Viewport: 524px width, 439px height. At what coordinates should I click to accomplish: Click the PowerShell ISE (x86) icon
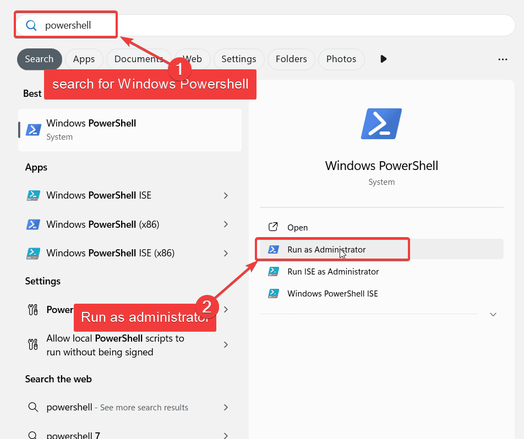33,254
